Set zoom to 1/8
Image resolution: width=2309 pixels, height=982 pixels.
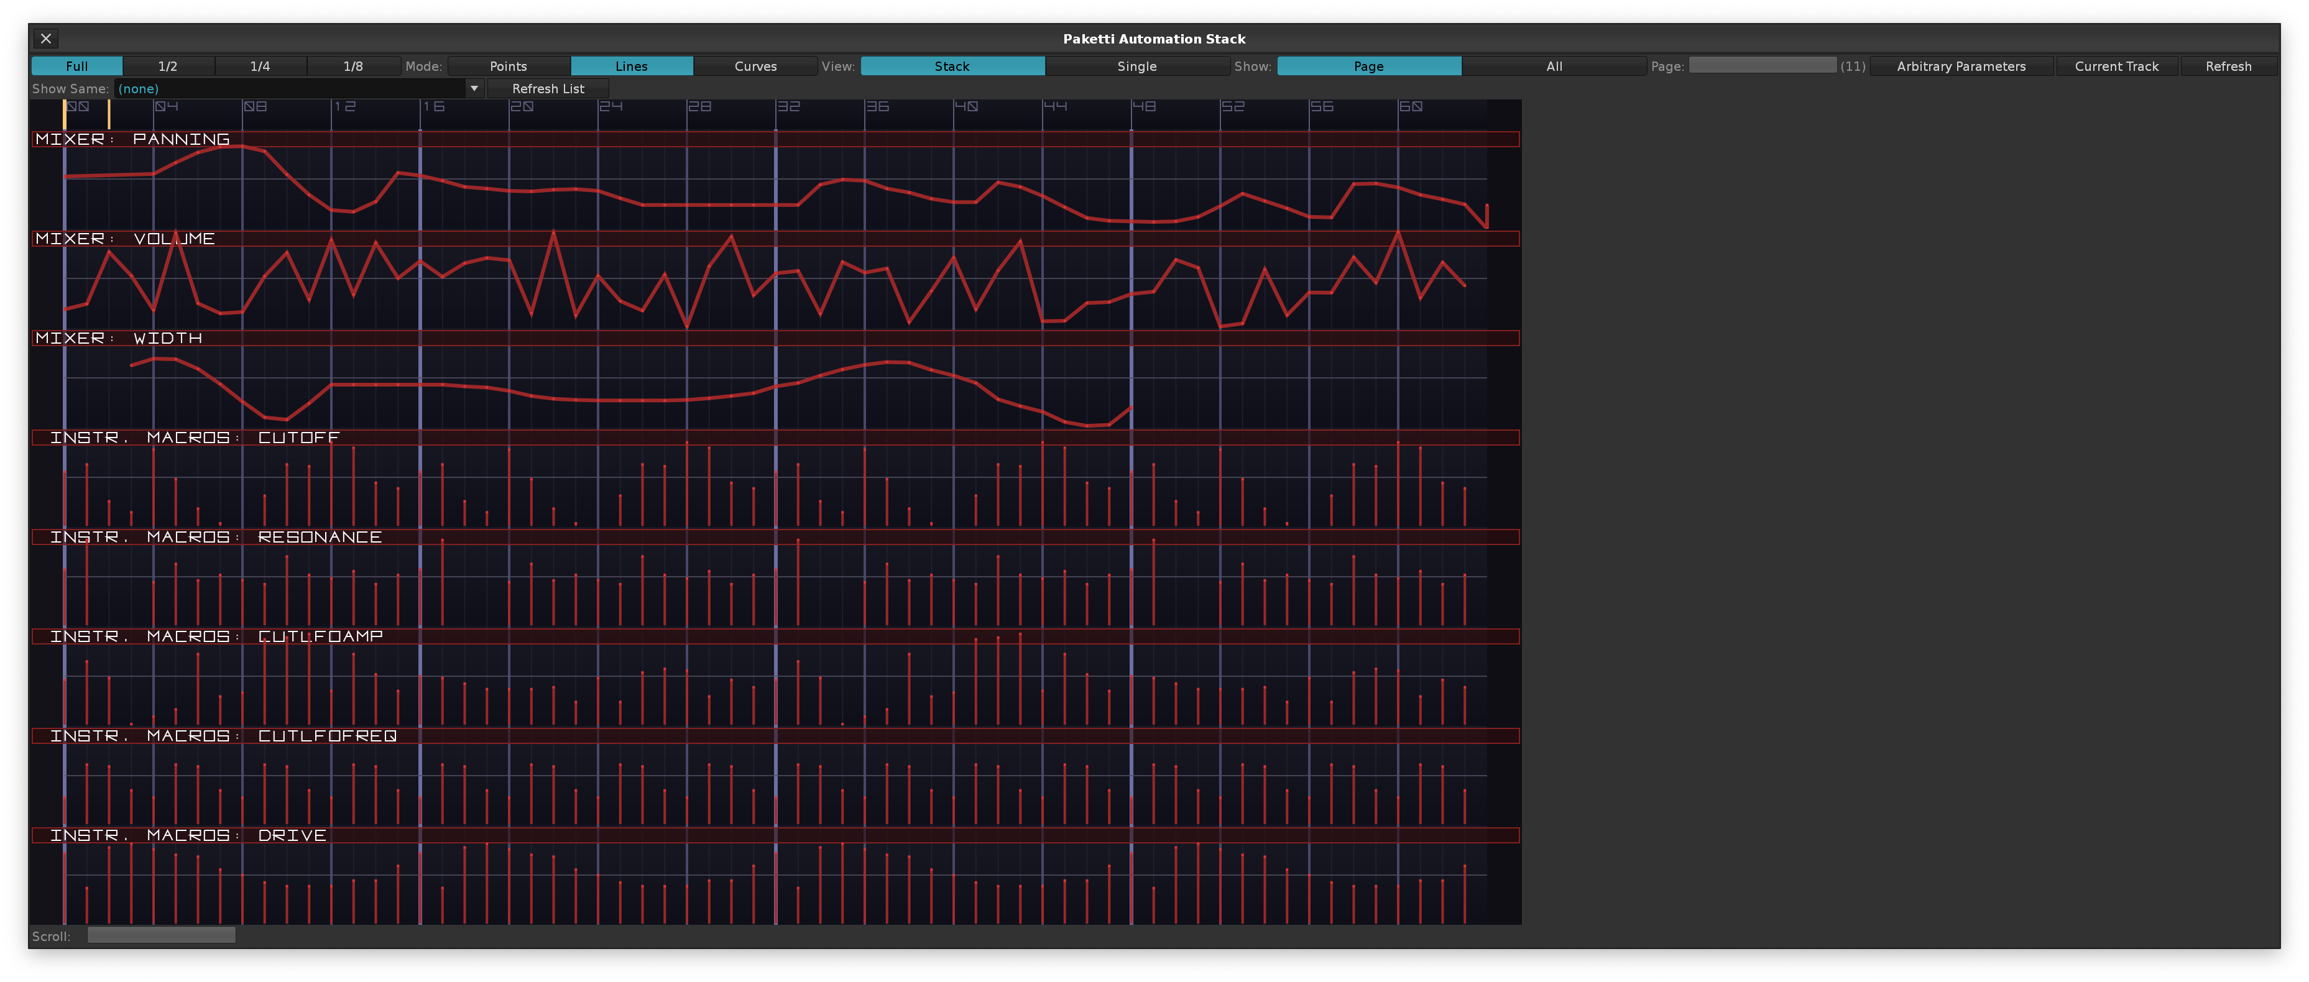click(353, 67)
